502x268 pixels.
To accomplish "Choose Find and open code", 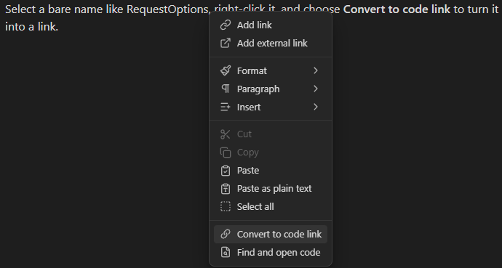I will point(271,252).
